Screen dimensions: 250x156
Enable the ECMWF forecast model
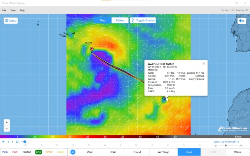click(27, 152)
